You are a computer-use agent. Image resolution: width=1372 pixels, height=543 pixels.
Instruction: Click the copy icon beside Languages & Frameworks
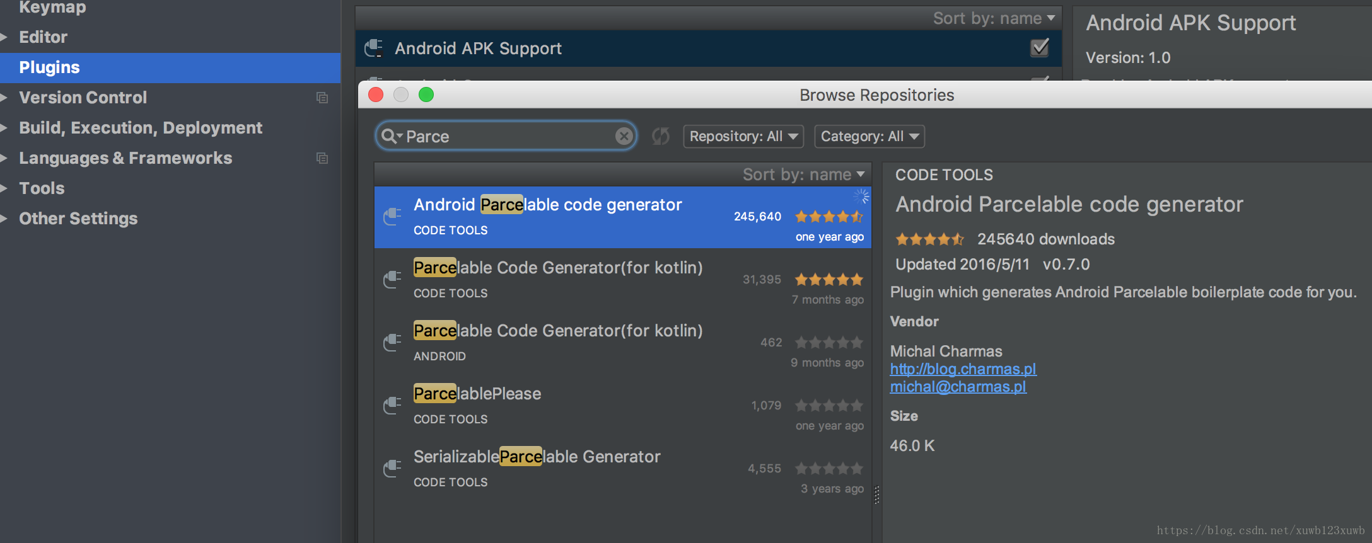coord(322,158)
